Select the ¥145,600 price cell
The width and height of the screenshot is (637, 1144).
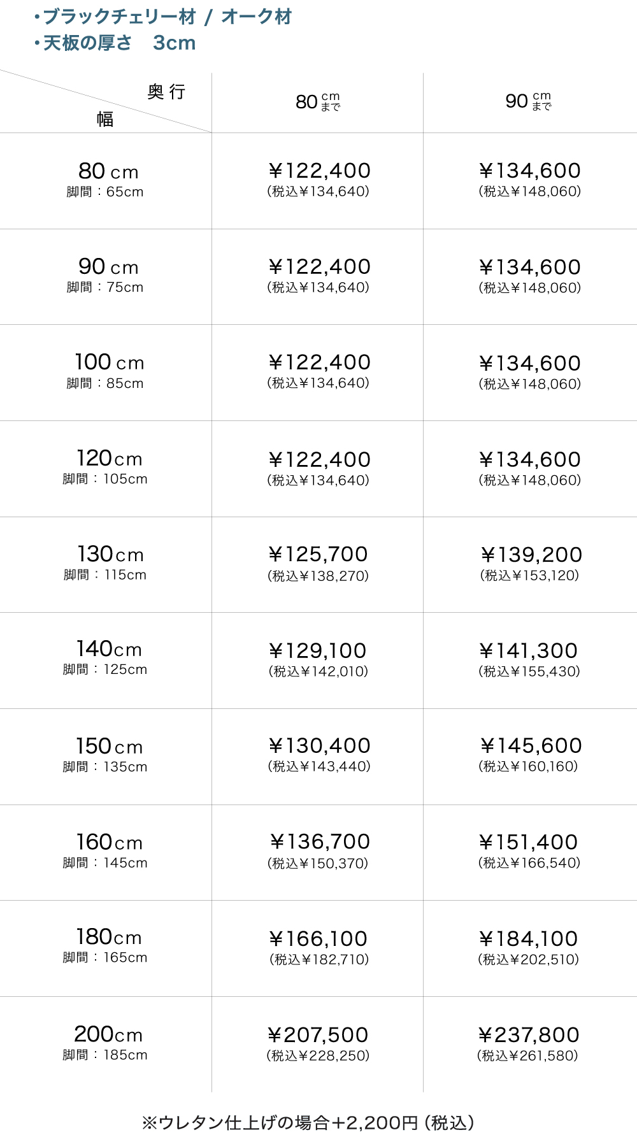(x=531, y=746)
